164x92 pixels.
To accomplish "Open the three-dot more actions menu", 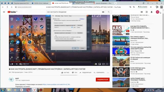I will [x=108, y=73].
